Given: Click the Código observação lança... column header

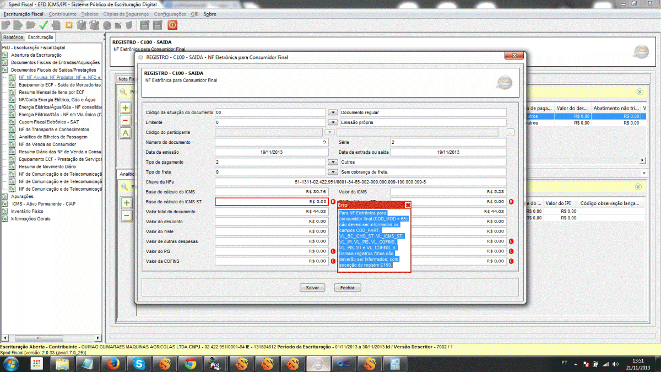Looking at the screenshot, I should 610,203.
